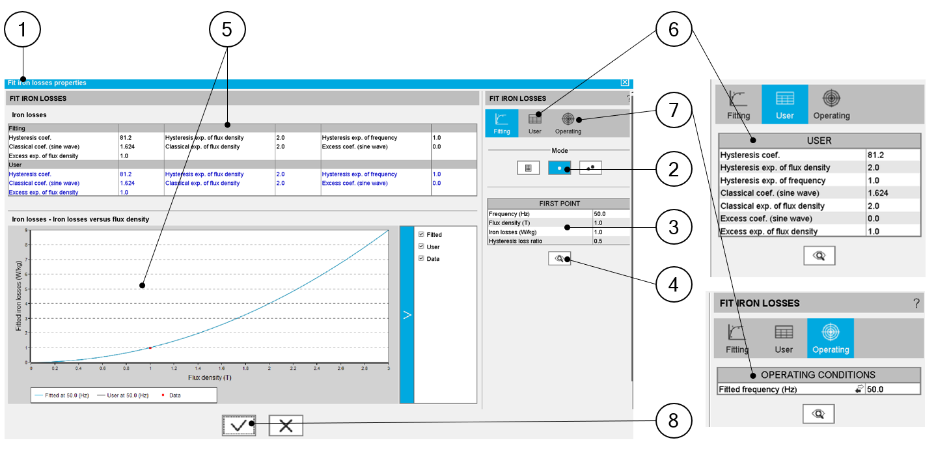Open help question mark above the selected Operating tab
Image resolution: width=936 pixels, height=449 pixels.
pyautogui.click(x=916, y=303)
